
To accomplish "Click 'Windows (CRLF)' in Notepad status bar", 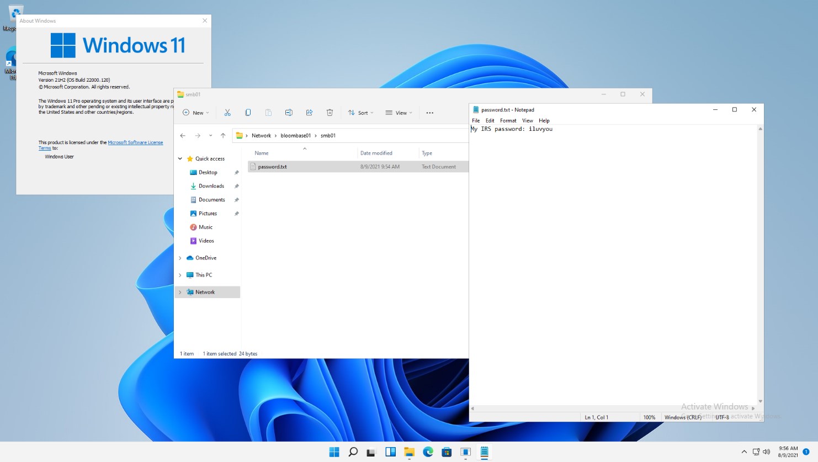I will (x=683, y=417).
